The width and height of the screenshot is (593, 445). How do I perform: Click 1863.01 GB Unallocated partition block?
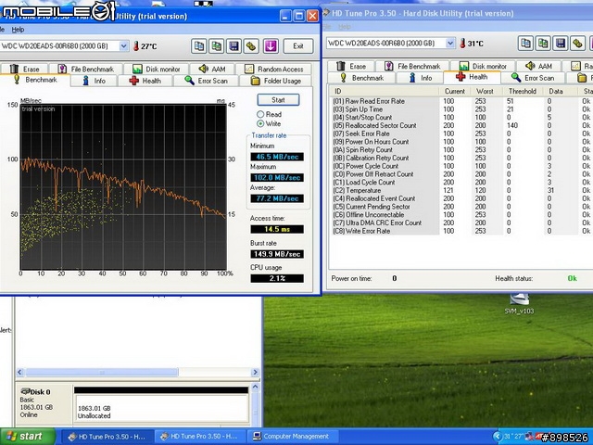pyautogui.click(x=161, y=403)
